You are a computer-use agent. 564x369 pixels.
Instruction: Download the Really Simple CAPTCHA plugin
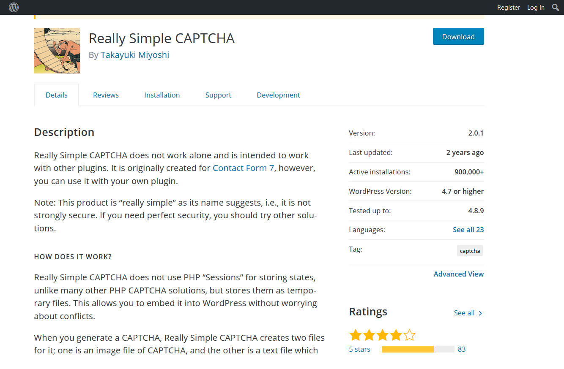click(458, 37)
